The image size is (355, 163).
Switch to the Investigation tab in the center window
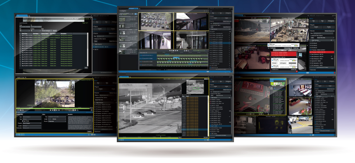(x=133, y=9)
